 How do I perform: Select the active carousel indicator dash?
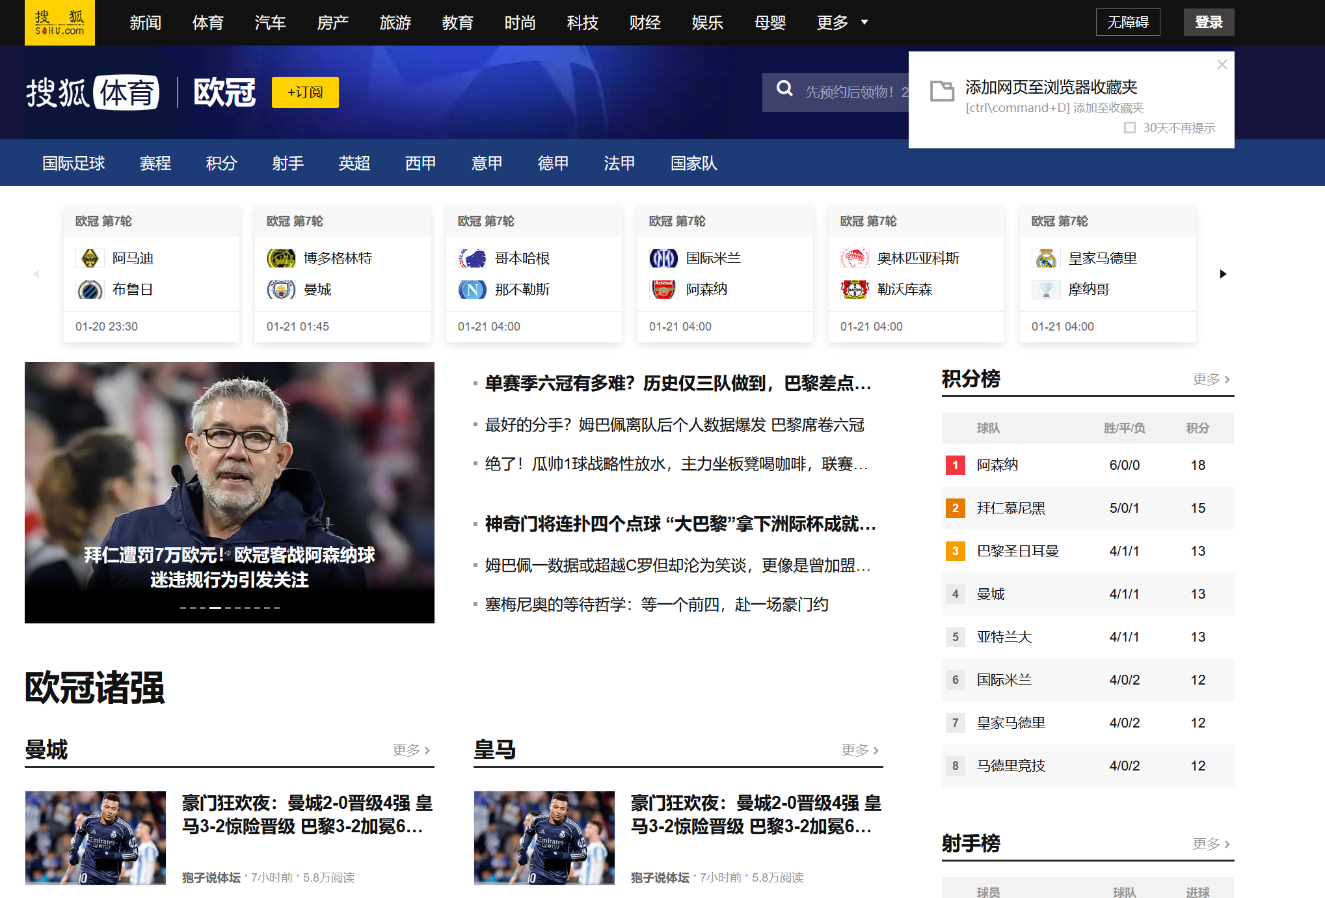point(215,608)
